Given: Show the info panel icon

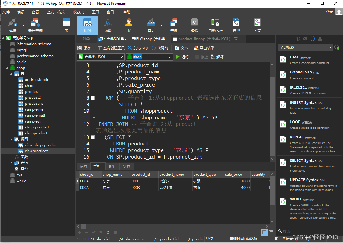Looking at the screenshot, I should tap(297, 39).
